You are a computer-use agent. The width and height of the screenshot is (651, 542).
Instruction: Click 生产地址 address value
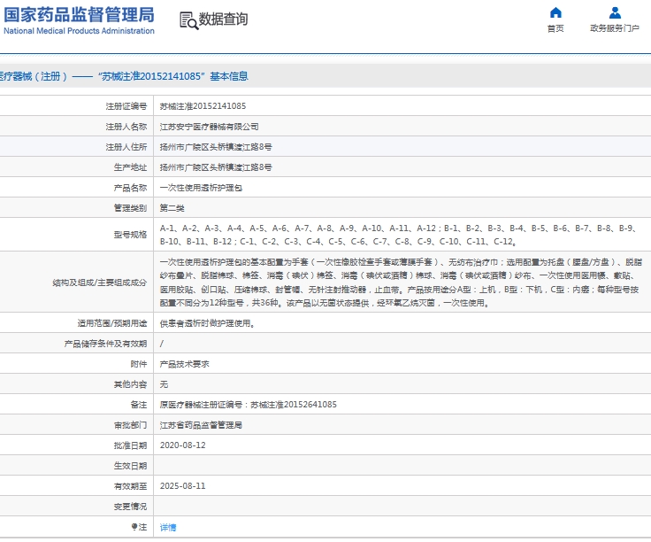click(216, 167)
